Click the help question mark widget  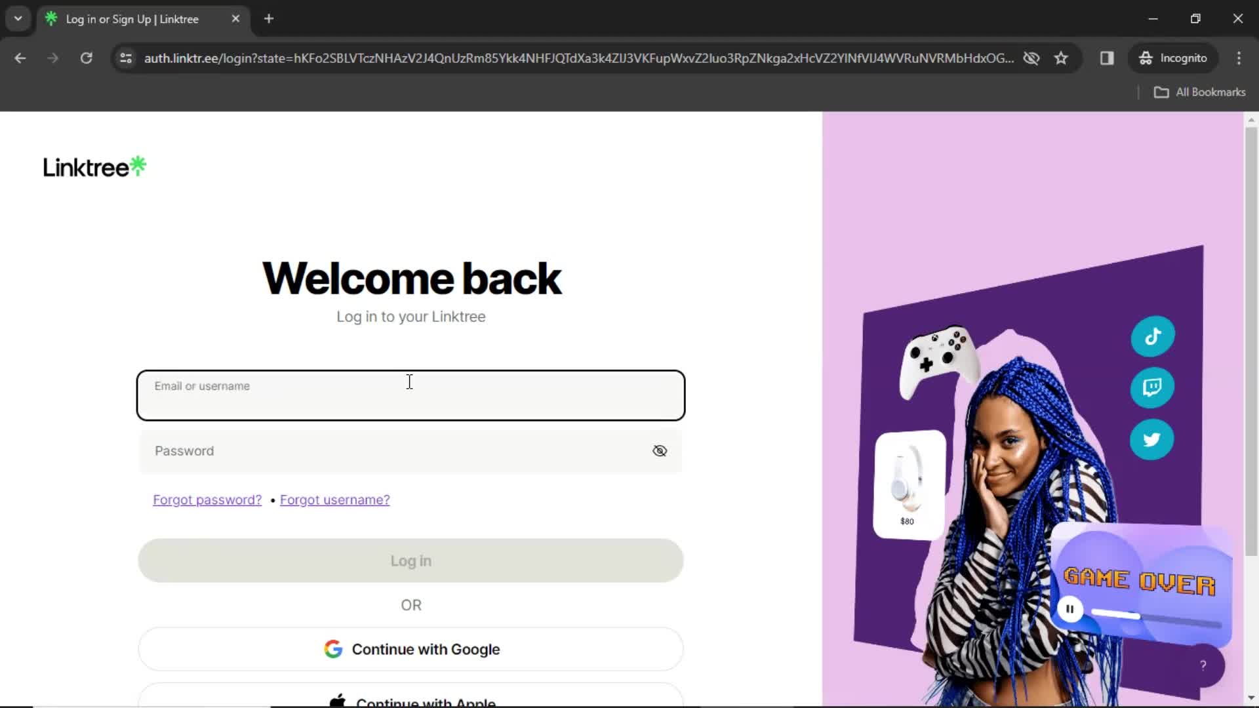[1205, 665]
